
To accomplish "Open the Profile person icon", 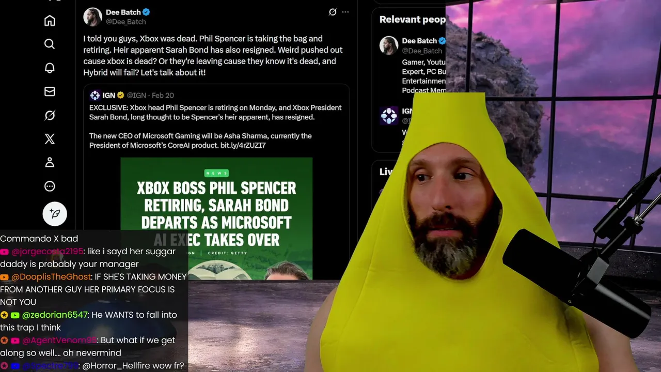I will 50,162.
